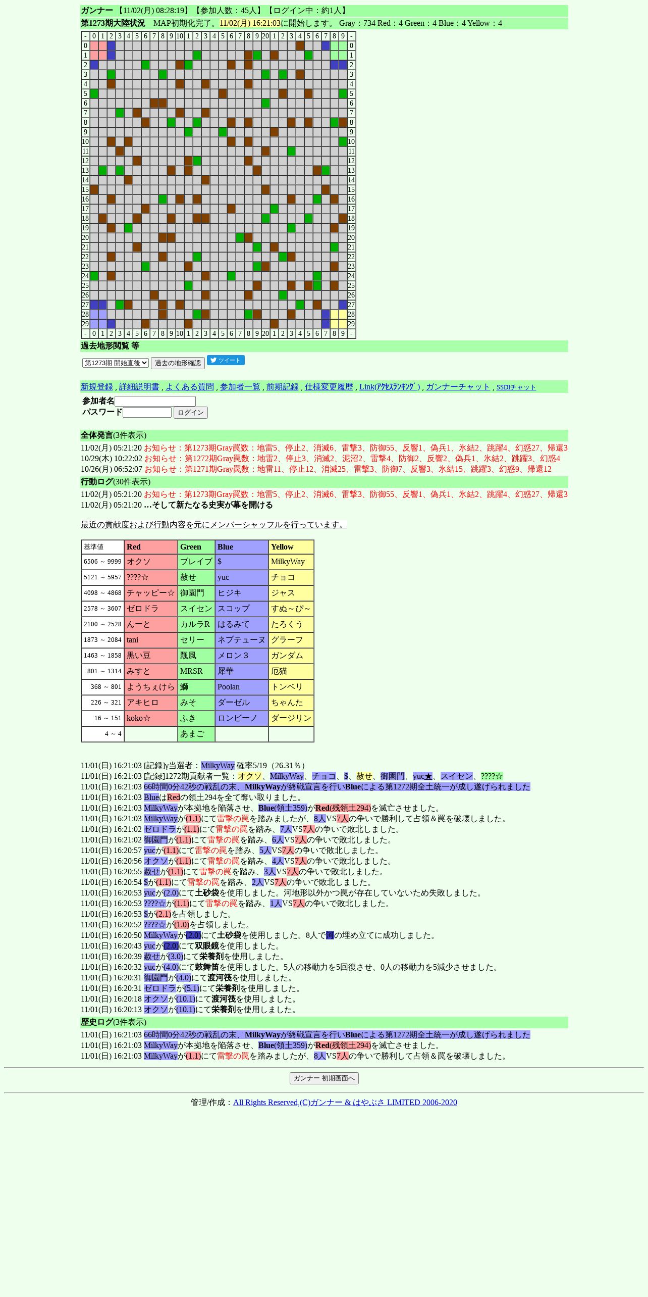Click the オクソ cell in Red column
648x1297 pixels.
(151, 562)
